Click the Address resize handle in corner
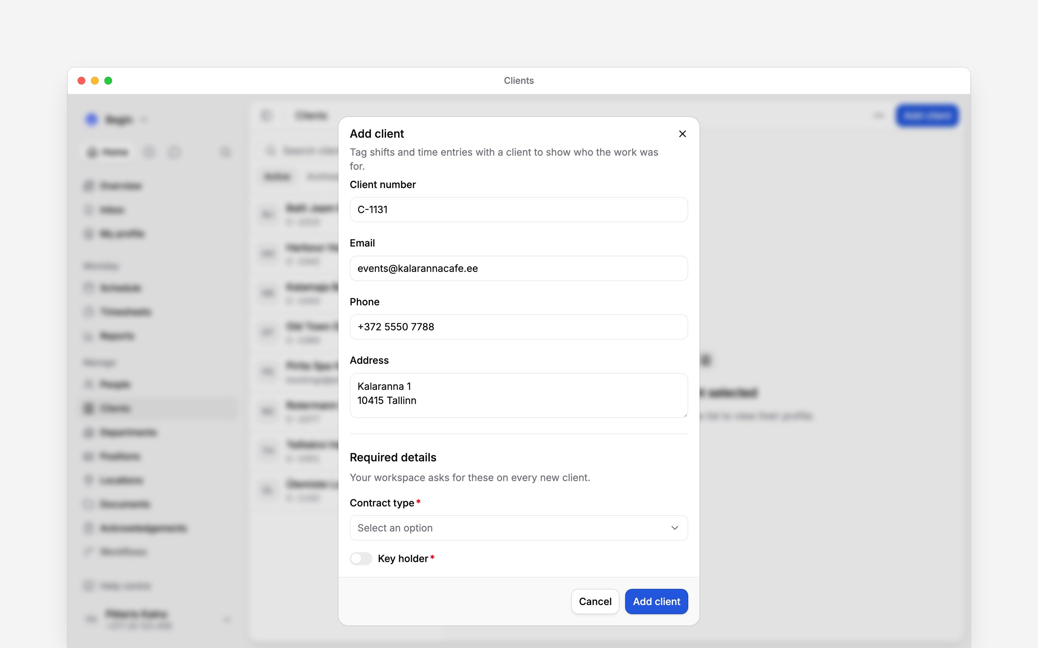This screenshot has width=1038, height=648. coord(685,415)
